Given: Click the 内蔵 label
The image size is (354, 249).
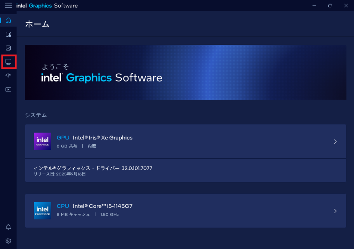Looking at the screenshot, I should (x=92, y=146).
